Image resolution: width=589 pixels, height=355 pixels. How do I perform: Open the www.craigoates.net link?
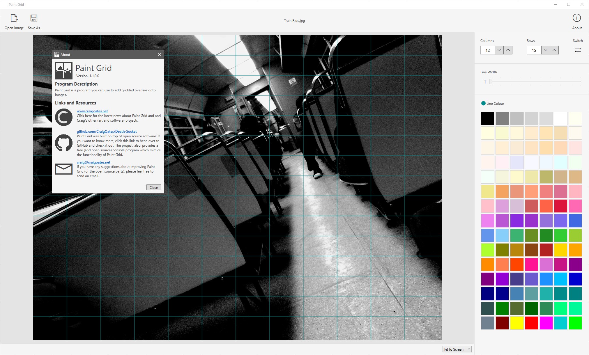(x=92, y=111)
